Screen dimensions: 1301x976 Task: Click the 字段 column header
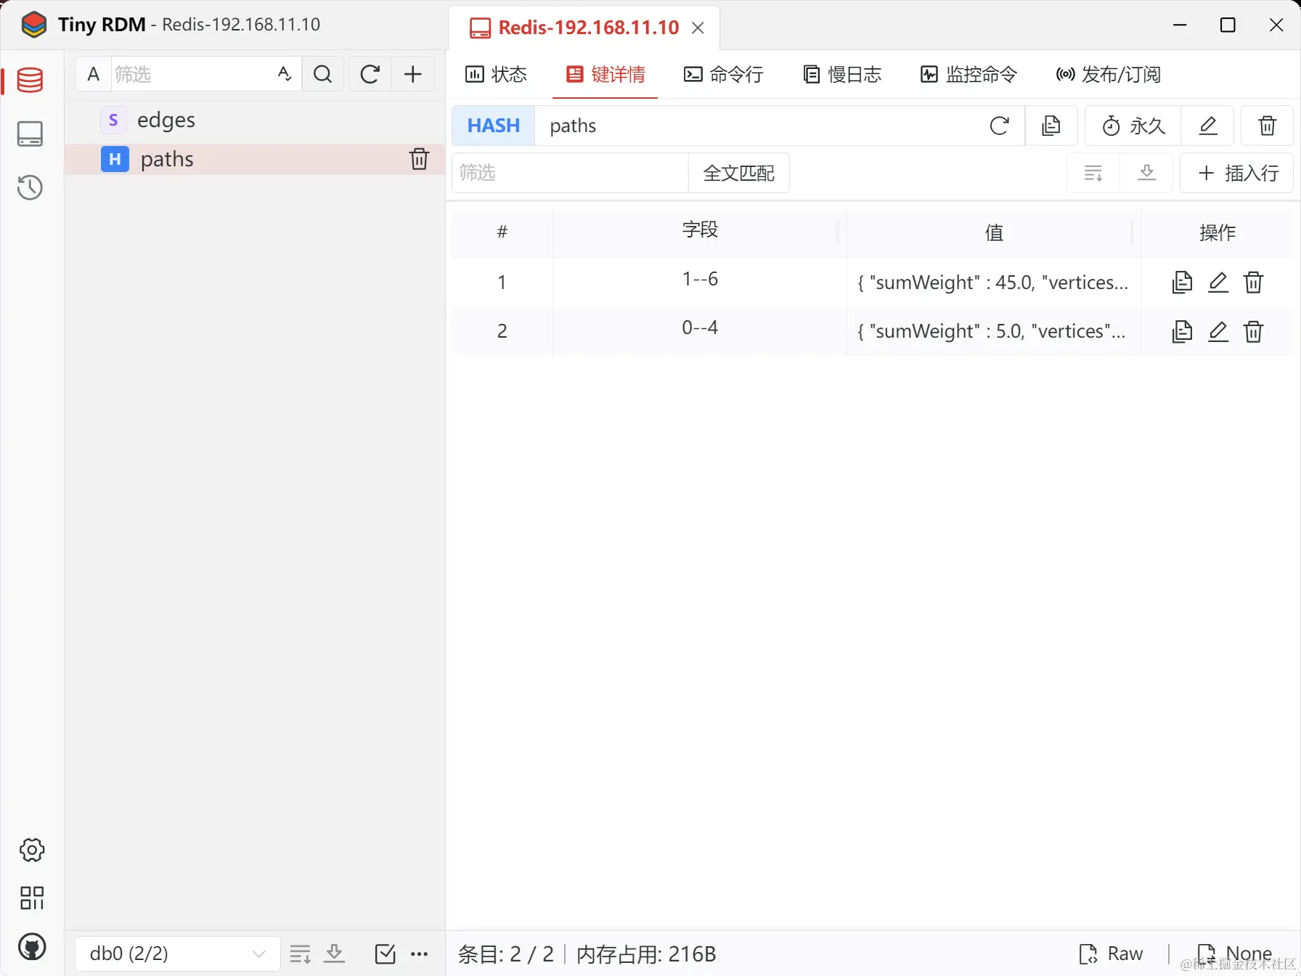700,232
